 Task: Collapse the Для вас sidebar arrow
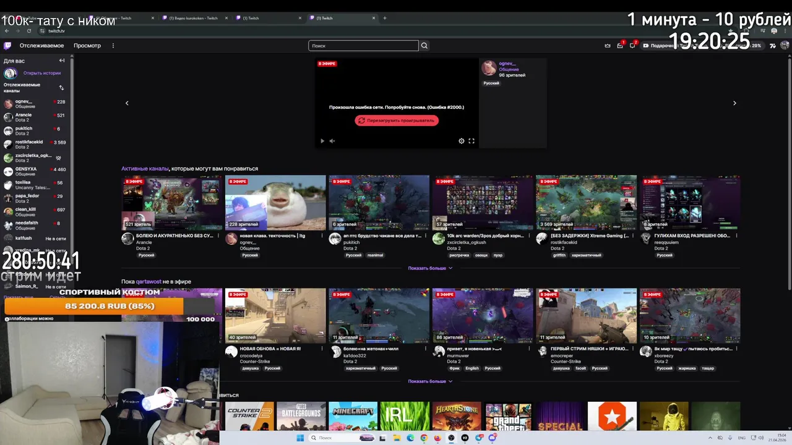62,61
